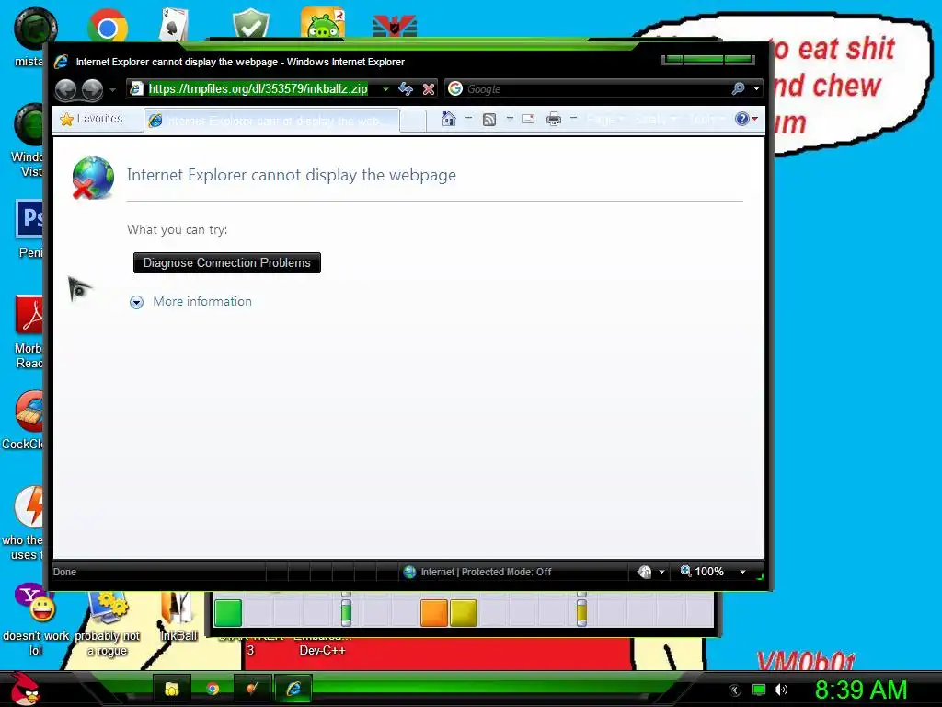Click the More information link text

(x=202, y=301)
